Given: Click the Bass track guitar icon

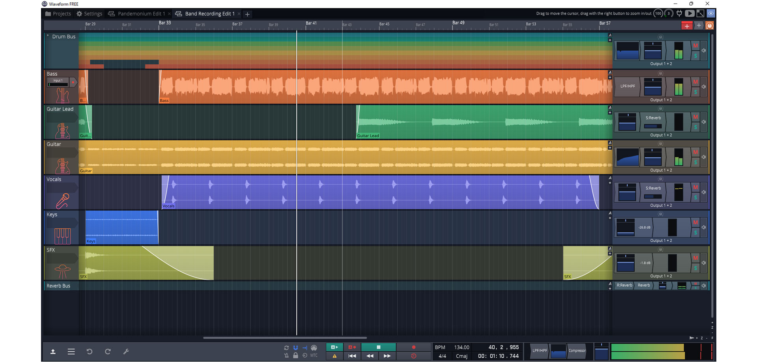Looking at the screenshot, I should click(x=62, y=95).
